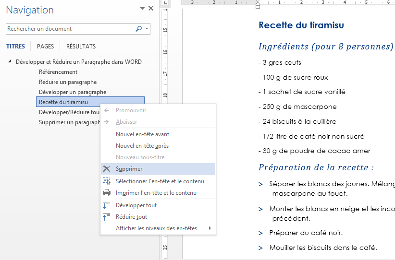Click the Développer tout icon
Image resolution: width=395 pixels, height=260 pixels.
pos(107,205)
